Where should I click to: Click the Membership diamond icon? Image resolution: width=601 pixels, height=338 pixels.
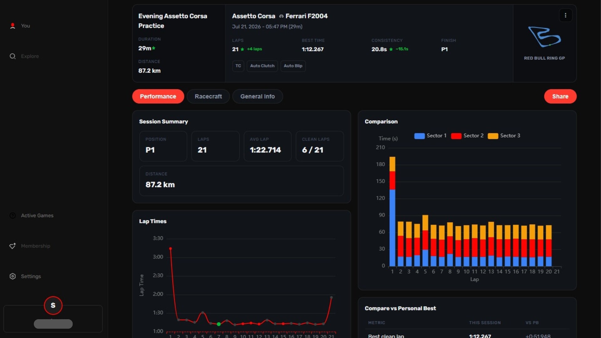click(13, 246)
